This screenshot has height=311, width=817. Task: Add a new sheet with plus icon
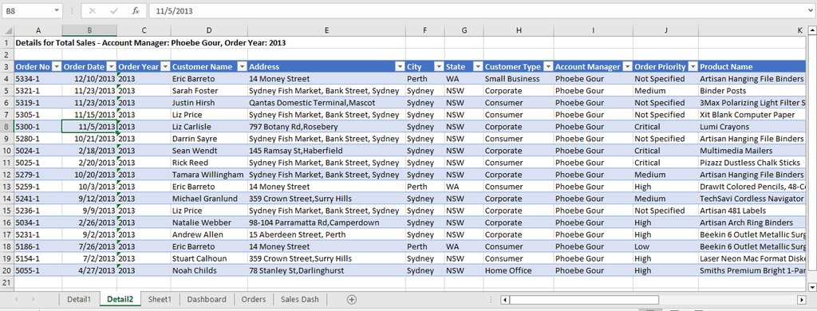tap(352, 299)
